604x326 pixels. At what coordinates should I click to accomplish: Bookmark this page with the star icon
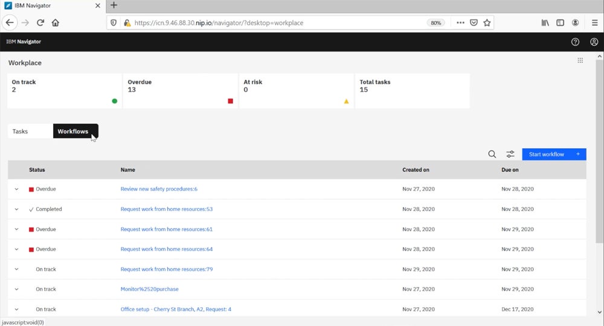coord(487,23)
